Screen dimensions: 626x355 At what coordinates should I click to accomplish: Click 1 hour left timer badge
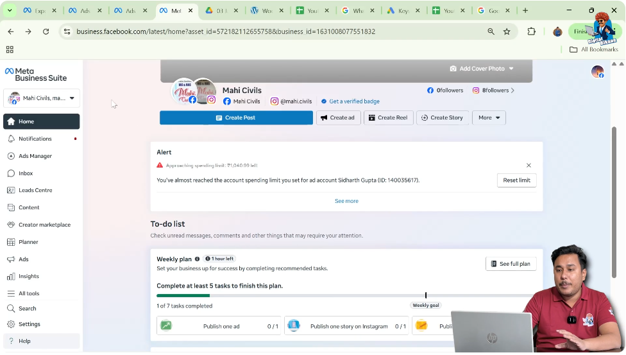pos(219,259)
